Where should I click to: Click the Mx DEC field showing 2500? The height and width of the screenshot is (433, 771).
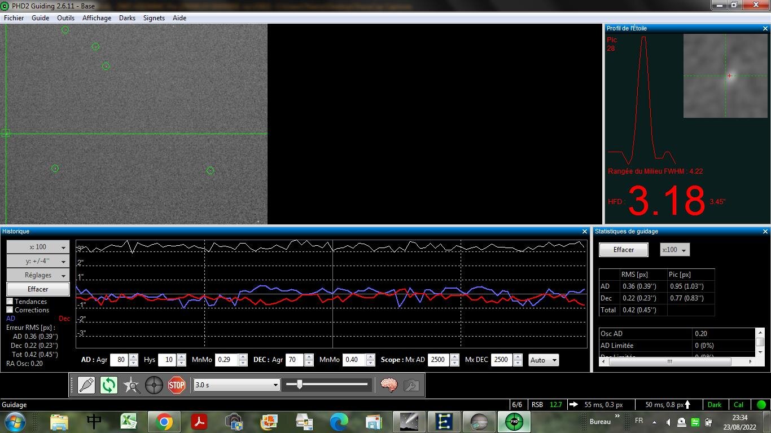[x=502, y=360]
